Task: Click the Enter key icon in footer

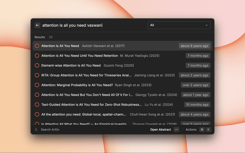Action: pyautogui.click(x=176, y=130)
